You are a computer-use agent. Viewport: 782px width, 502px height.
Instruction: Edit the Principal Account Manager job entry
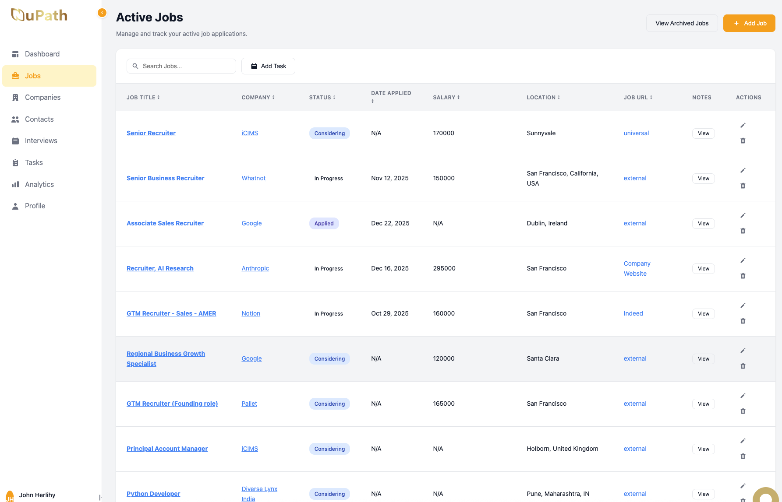click(743, 441)
